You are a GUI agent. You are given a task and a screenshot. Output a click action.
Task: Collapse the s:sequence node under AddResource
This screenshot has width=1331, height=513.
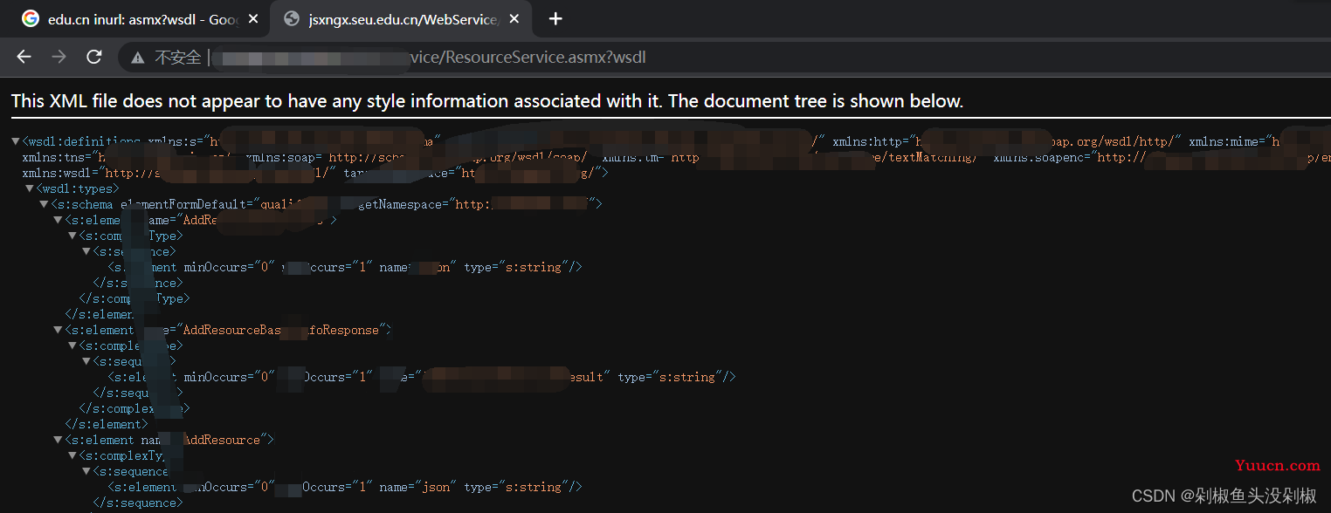[86, 471]
